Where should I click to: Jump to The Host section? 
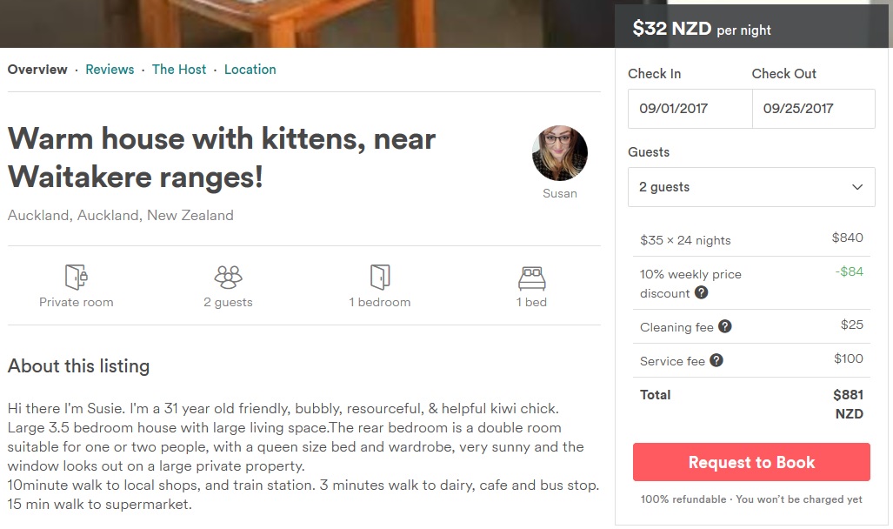pos(179,70)
